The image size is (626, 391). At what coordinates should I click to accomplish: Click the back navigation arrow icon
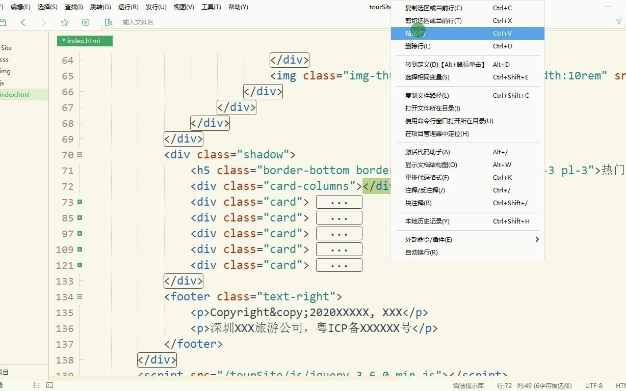[23, 22]
